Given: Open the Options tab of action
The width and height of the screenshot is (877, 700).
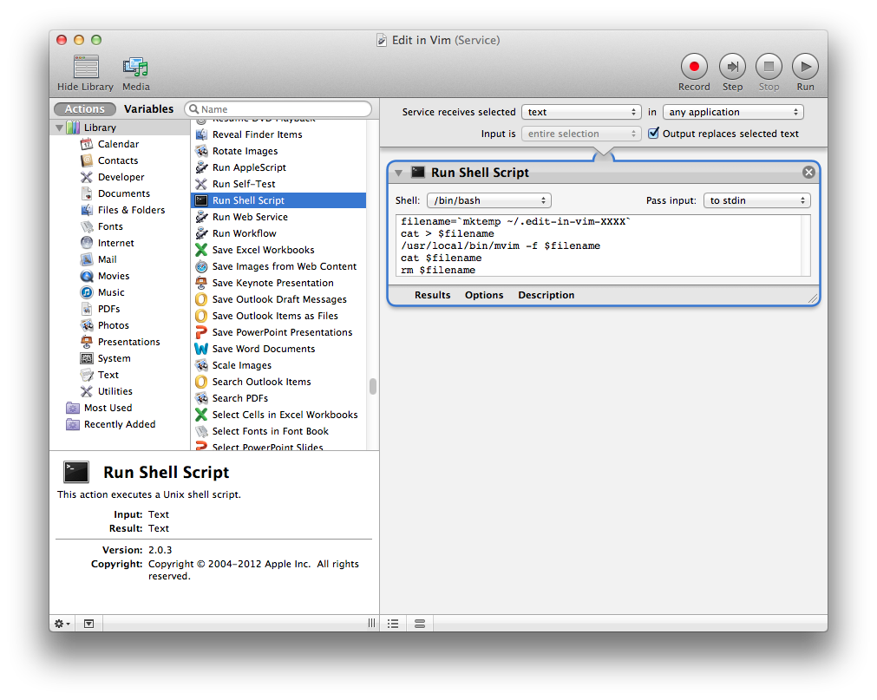Looking at the screenshot, I should 484,295.
